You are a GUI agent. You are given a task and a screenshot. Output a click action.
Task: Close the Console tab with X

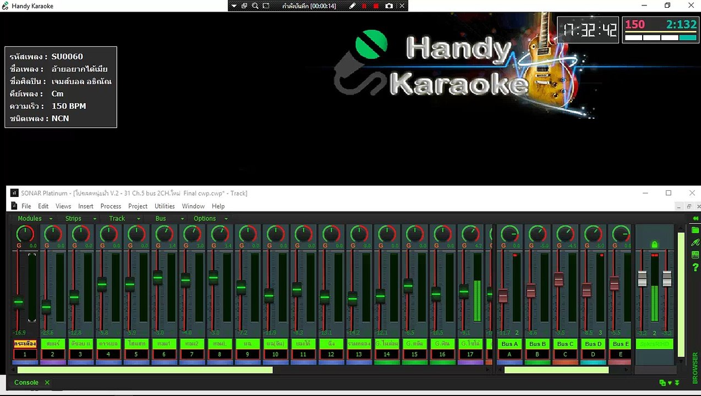click(x=47, y=382)
